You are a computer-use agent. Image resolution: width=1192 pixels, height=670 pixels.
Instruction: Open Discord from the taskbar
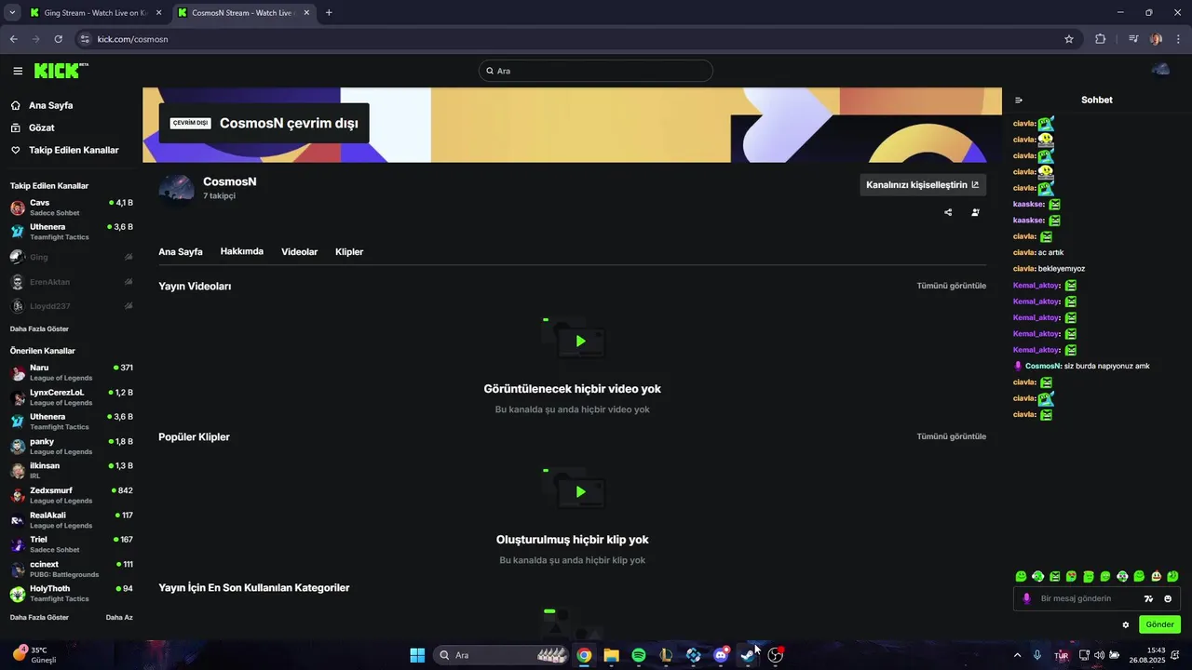(x=721, y=655)
